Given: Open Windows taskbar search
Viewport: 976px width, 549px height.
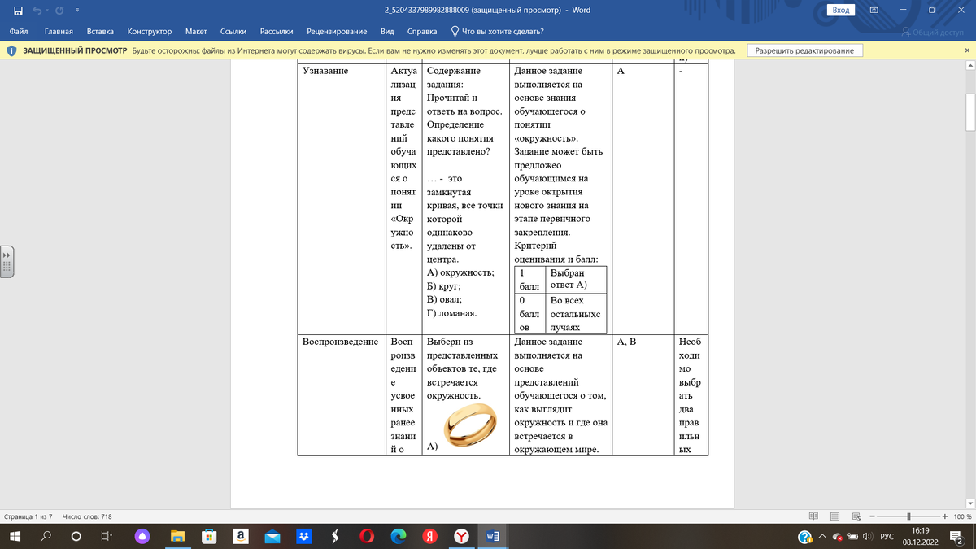Looking at the screenshot, I should click(46, 537).
